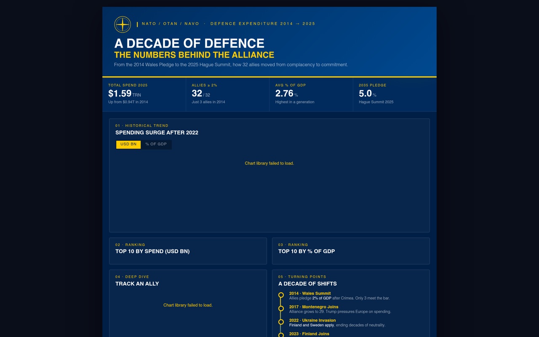Click the 2023 Finland Joins timeline marker

[x=281, y=335]
